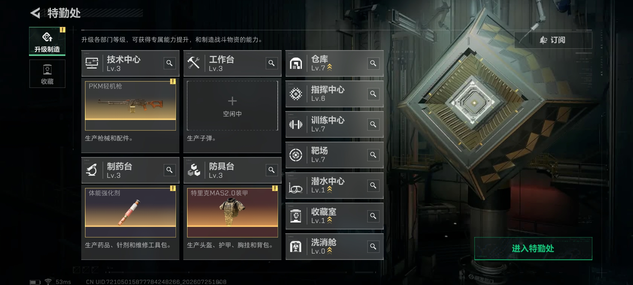The image size is (633, 285).
Task: Click the magnifier icon for 靶场
Action: (373, 155)
